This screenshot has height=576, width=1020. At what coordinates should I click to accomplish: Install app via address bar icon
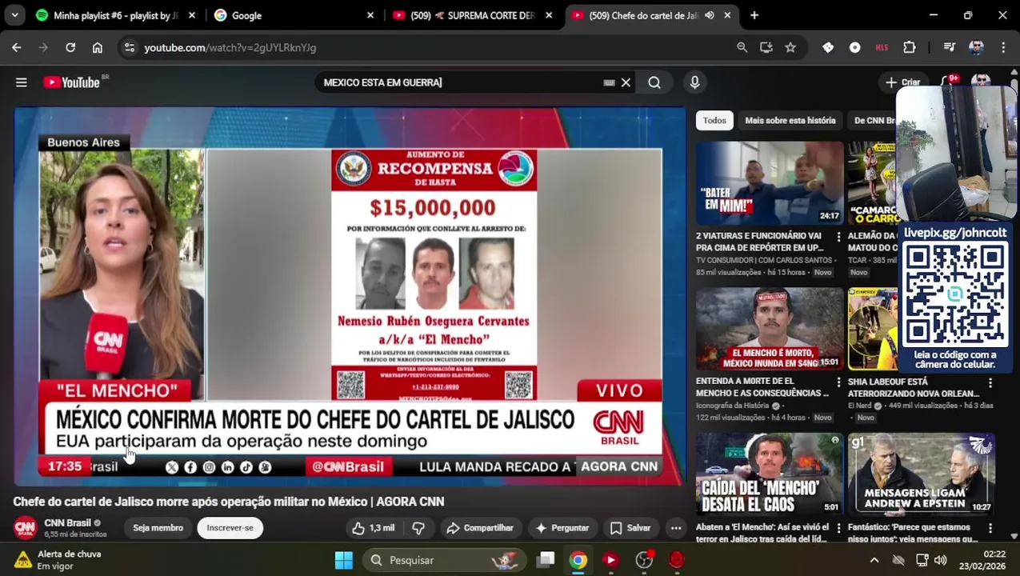(766, 48)
